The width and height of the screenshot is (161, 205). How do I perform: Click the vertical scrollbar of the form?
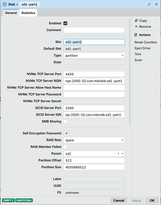(x=129, y=72)
